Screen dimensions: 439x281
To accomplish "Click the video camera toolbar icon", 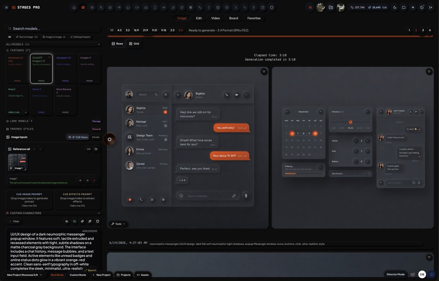I will point(137,7).
